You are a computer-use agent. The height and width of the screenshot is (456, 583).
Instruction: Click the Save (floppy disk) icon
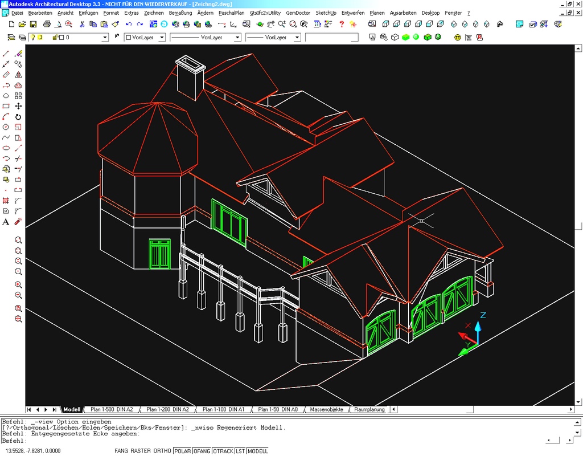33,24
